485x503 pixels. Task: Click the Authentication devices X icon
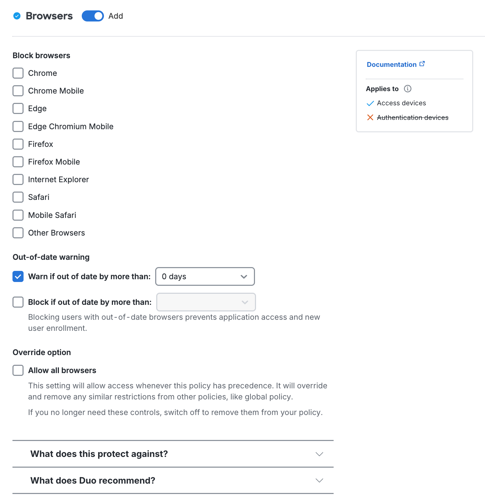point(370,117)
